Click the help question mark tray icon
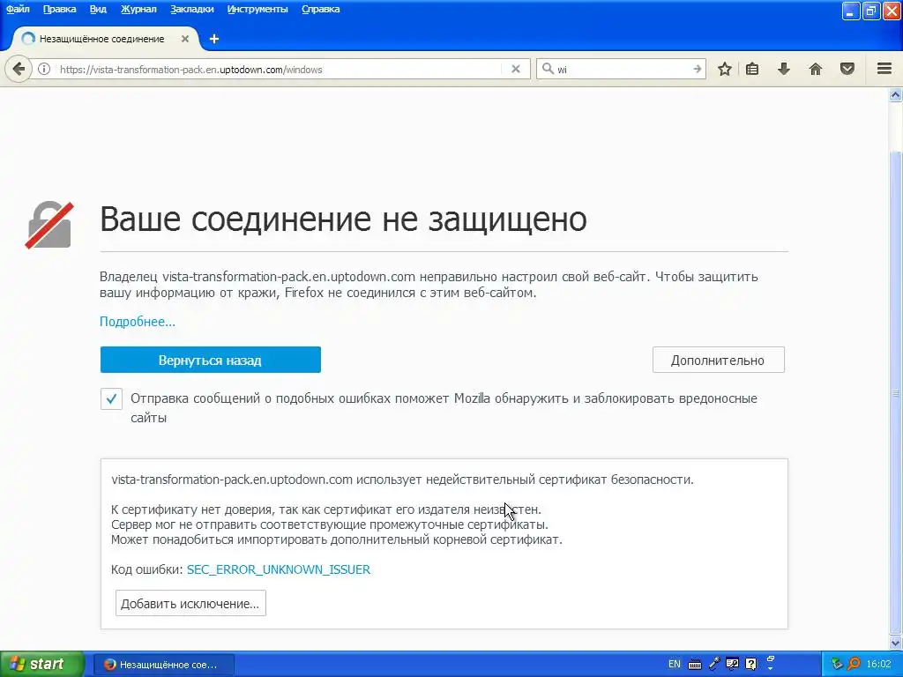This screenshot has height=677, width=903. (751, 664)
